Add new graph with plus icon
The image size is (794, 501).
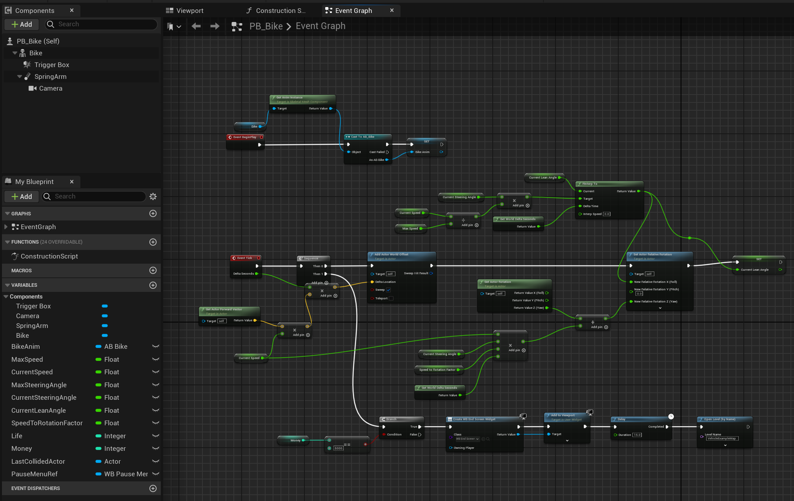click(153, 213)
